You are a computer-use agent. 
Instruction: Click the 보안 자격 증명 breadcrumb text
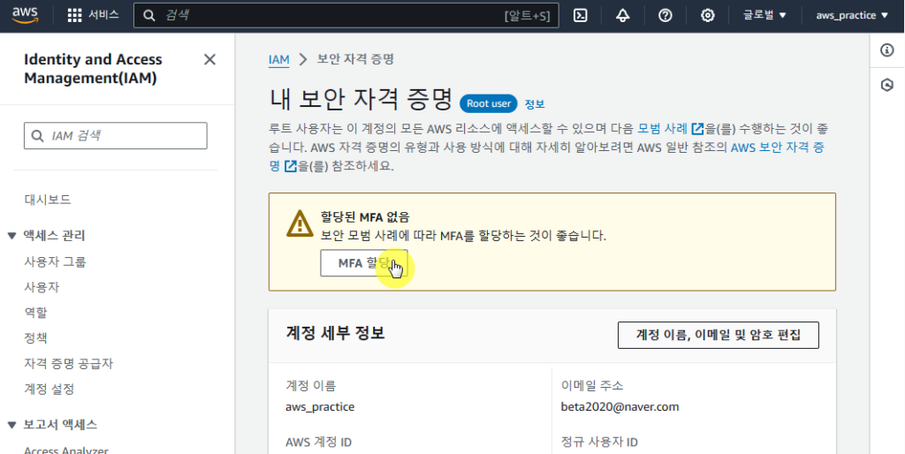coord(355,59)
